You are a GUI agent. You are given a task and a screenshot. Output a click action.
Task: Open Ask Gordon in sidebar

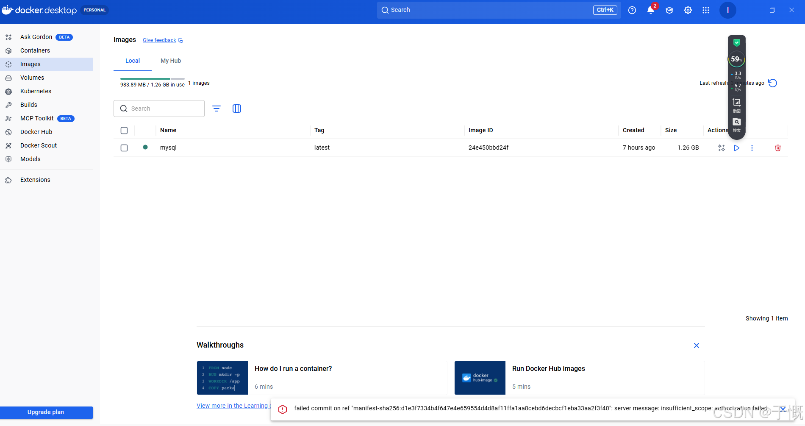point(47,37)
